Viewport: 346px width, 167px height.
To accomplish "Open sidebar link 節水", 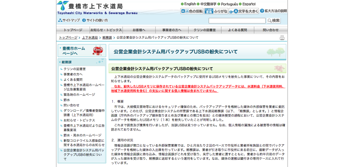I will point(67,100).
